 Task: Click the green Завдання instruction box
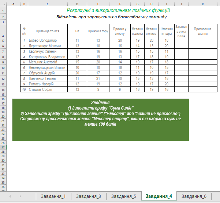tap(101, 120)
